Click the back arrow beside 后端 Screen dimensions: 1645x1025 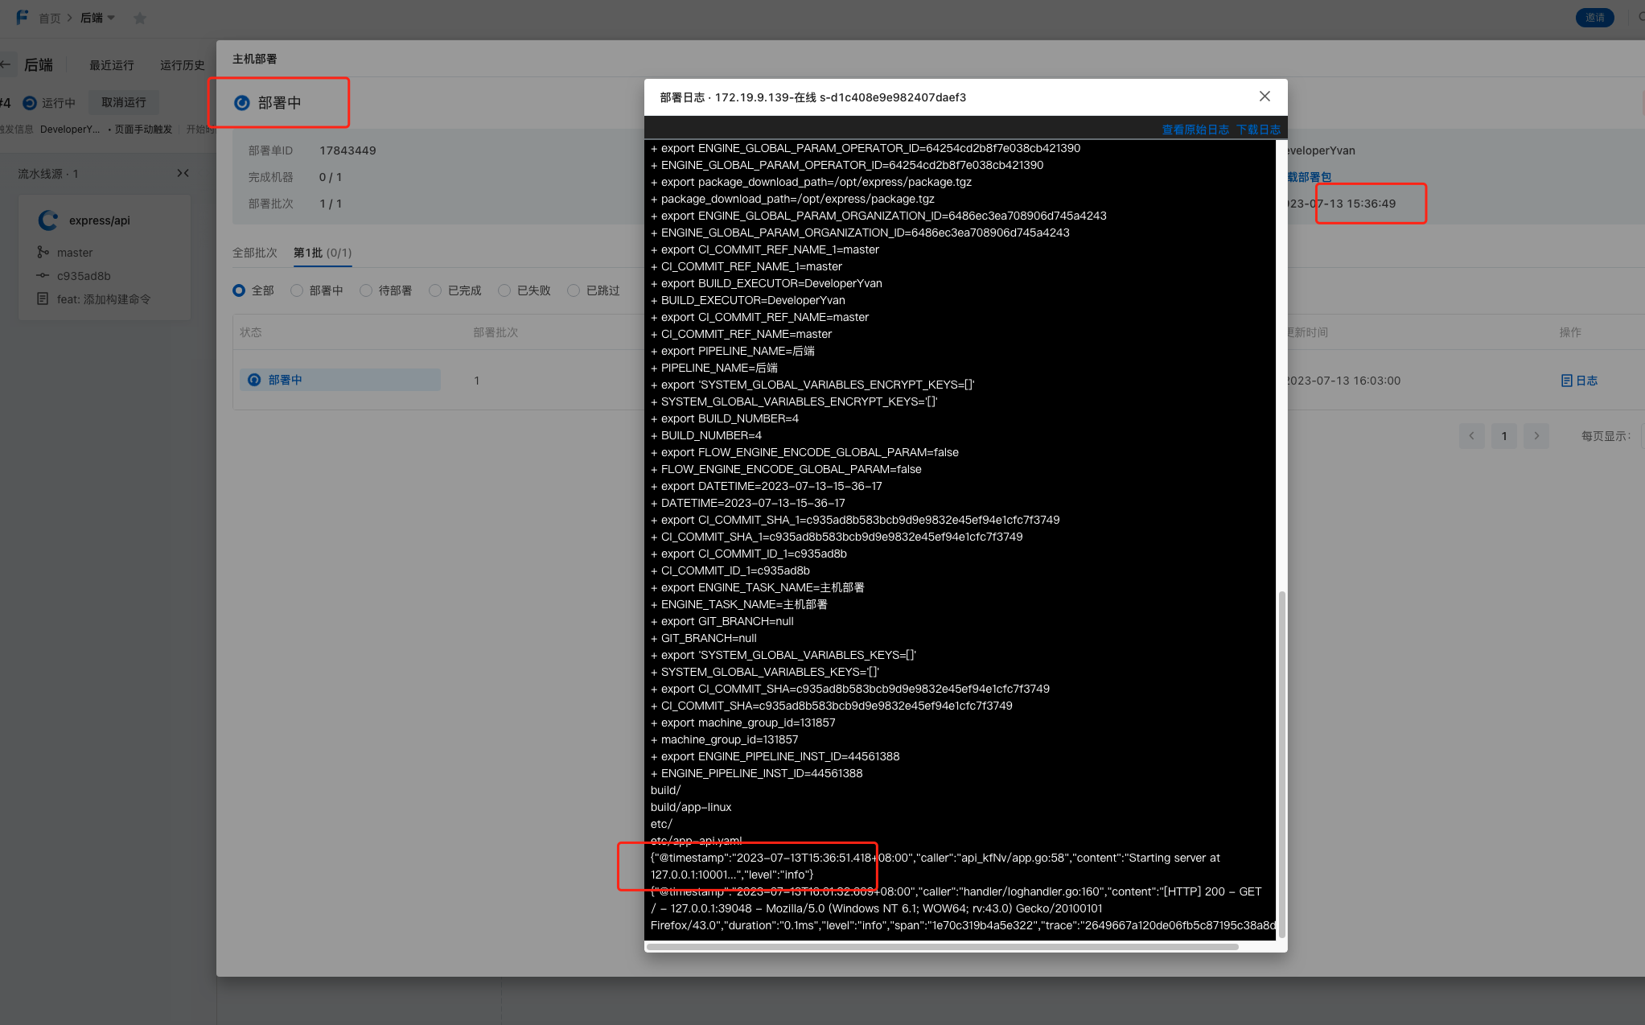(6, 64)
